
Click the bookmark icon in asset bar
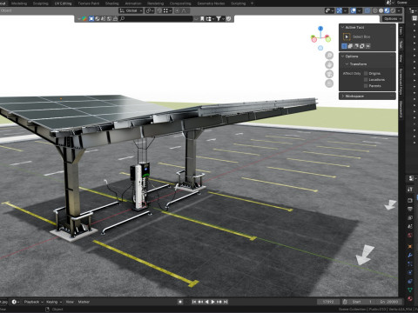click(x=202, y=19)
